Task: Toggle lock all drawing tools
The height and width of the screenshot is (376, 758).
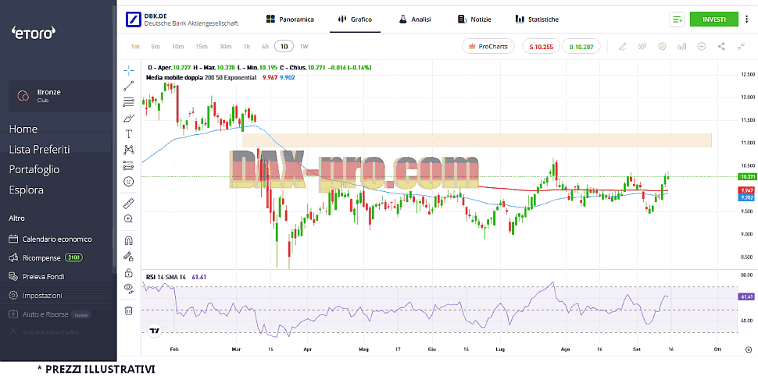Action: point(129,273)
